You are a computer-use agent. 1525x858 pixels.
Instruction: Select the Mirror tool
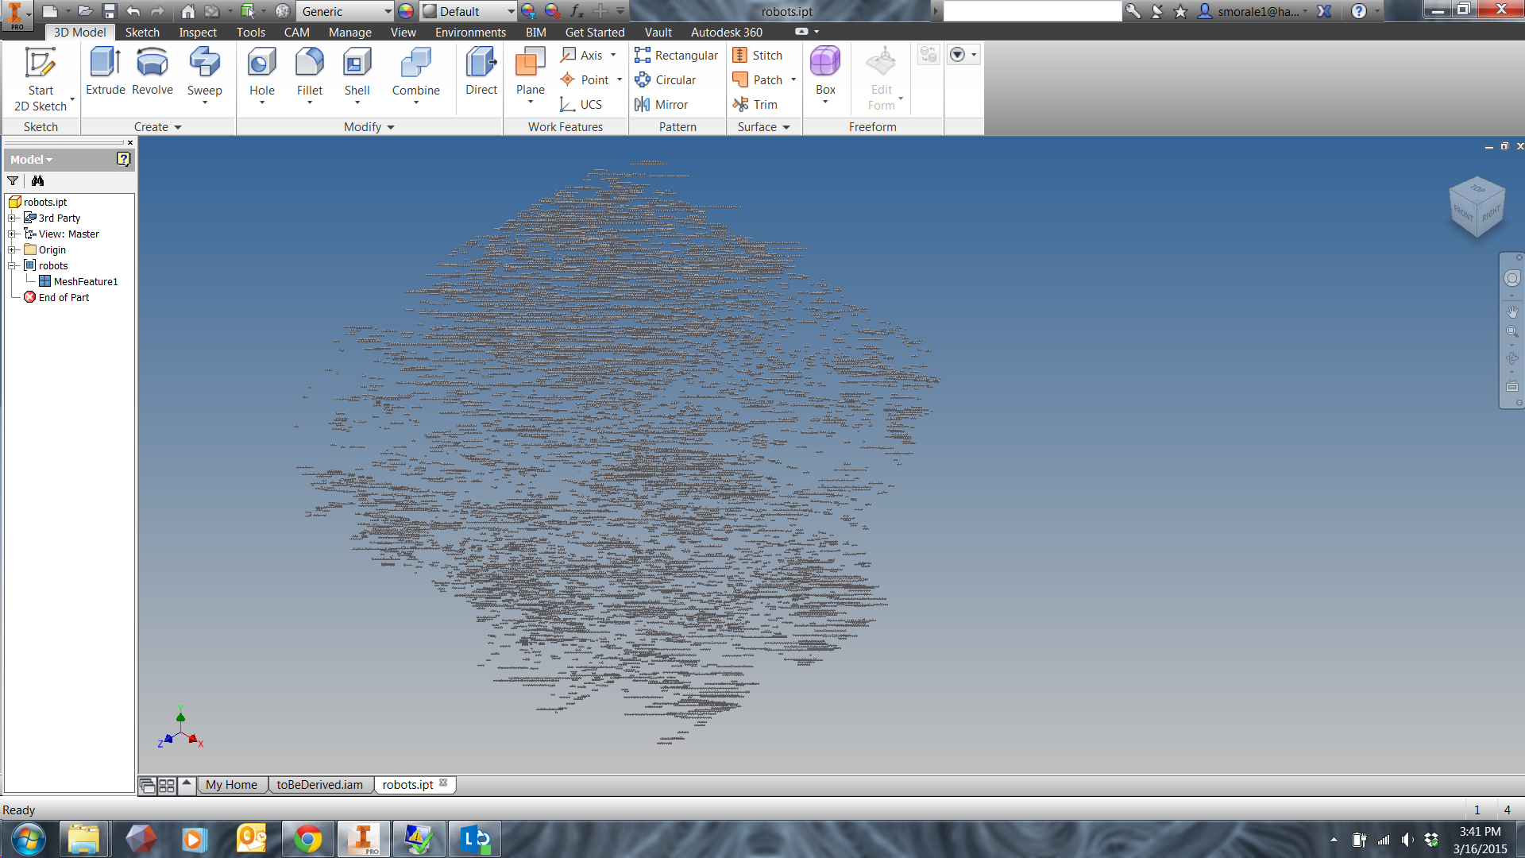click(662, 104)
